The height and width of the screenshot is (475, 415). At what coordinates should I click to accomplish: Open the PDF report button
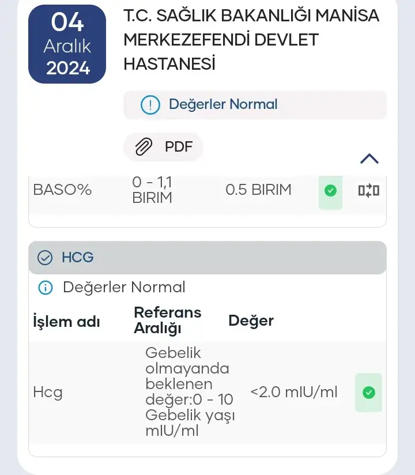tap(164, 147)
